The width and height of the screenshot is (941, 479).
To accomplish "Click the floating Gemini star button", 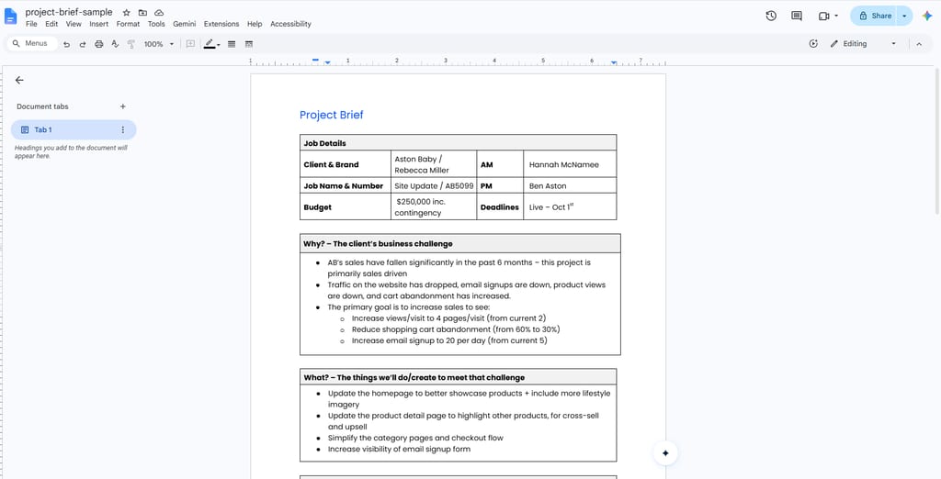I will [x=665, y=453].
